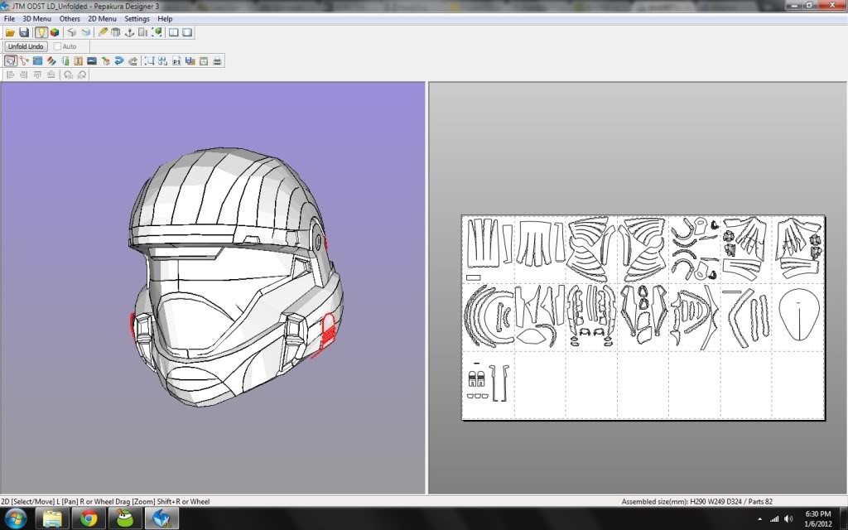Click the anchor icon in toolbar
848x530 pixels.
(129, 32)
